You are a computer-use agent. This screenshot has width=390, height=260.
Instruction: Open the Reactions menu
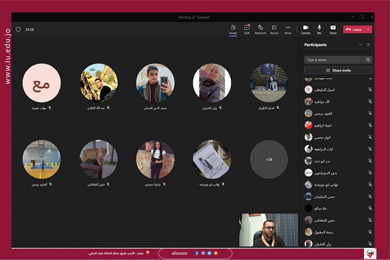[x=260, y=28]
